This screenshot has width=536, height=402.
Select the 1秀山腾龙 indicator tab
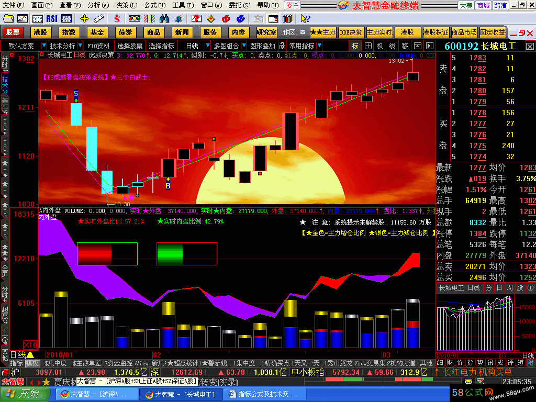[x=339, y=363]
